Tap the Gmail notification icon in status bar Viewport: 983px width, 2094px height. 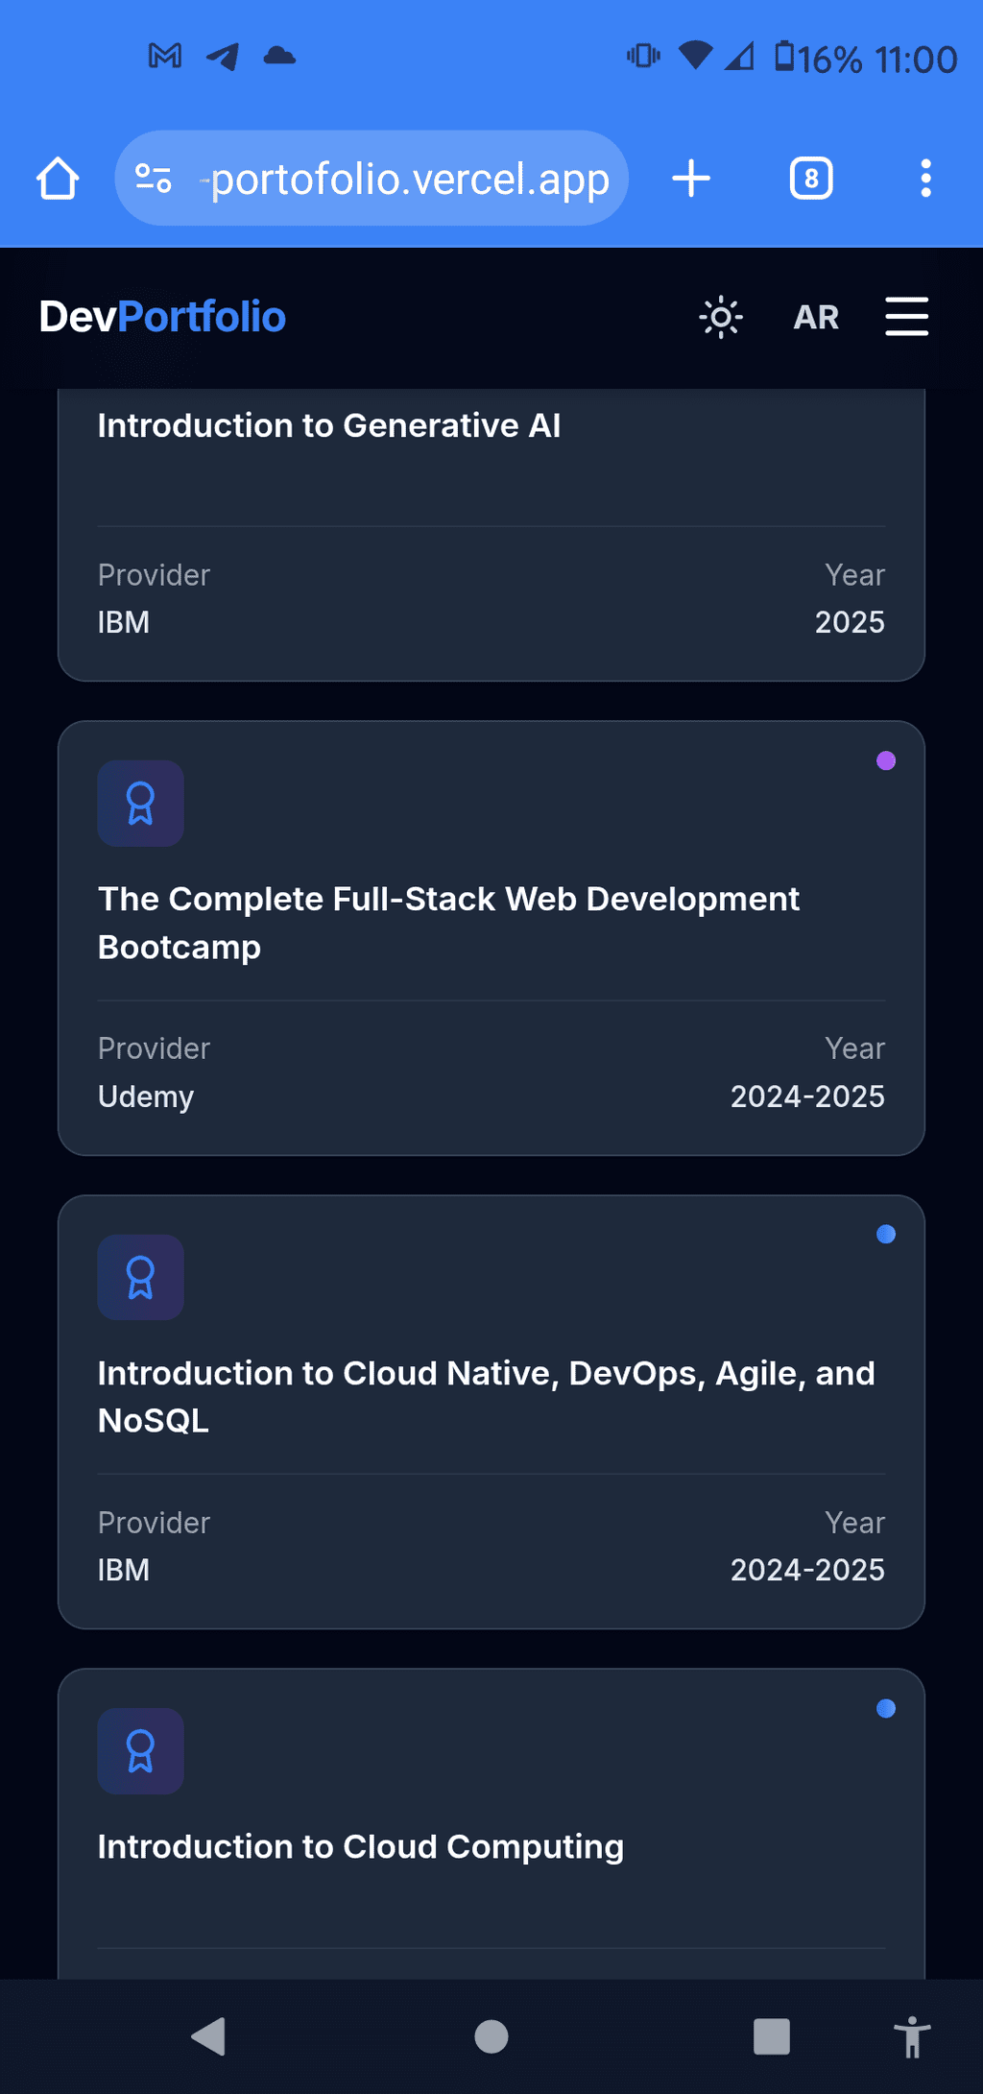165,56
